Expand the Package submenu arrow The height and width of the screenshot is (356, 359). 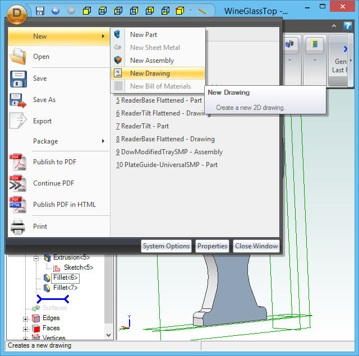point(103,141)
